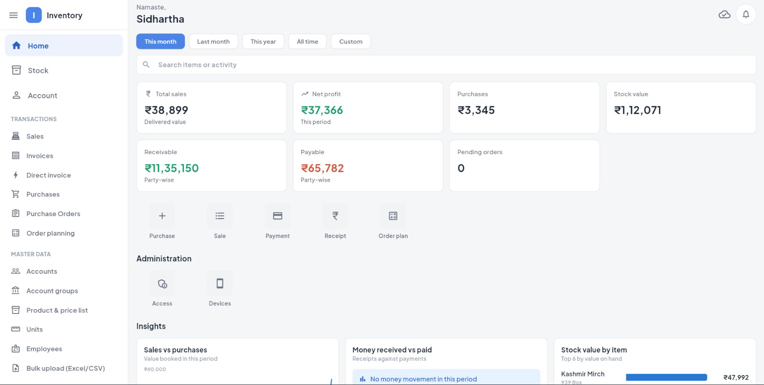Image resolution: width=764 pixels, height=385 pixels.
Task: Open Units in sidebar
Action: tap(64, 330)
